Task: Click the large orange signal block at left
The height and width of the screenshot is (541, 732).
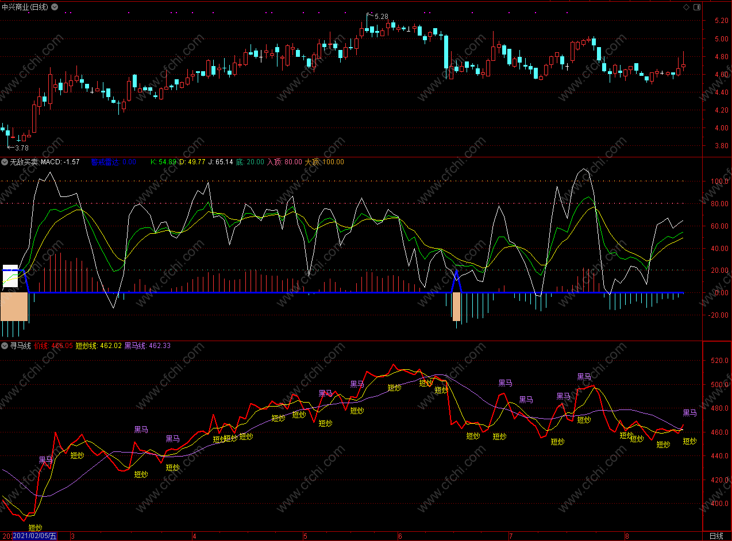Action: pyautogui.click(x=14, y=307)
